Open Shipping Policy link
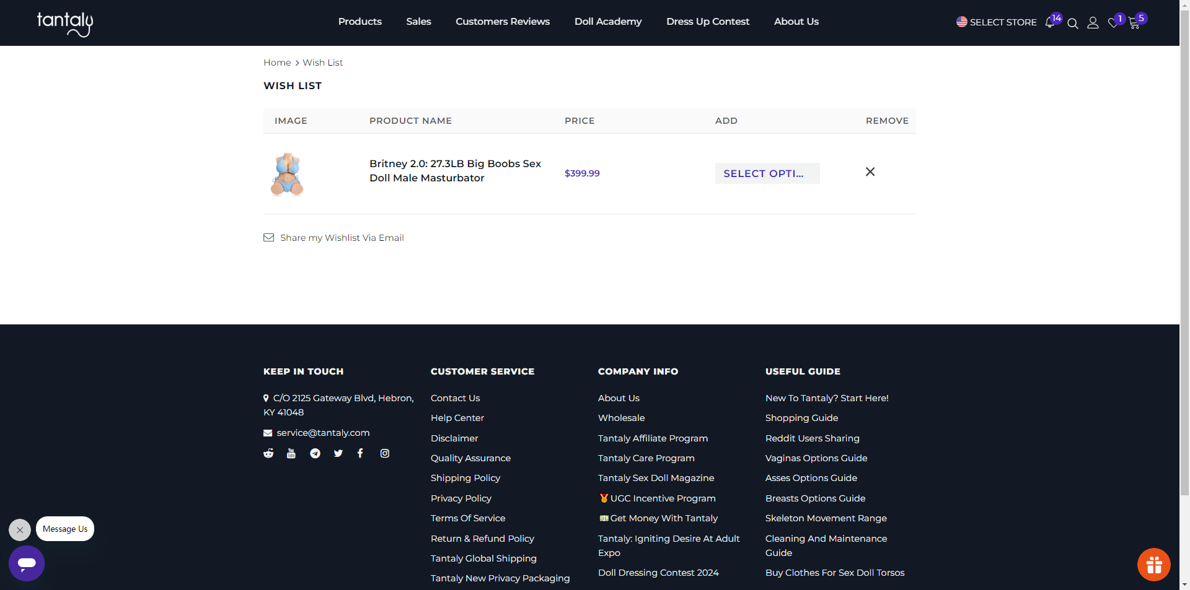Viewport: 1190px width, 590px height. (465, 478)
